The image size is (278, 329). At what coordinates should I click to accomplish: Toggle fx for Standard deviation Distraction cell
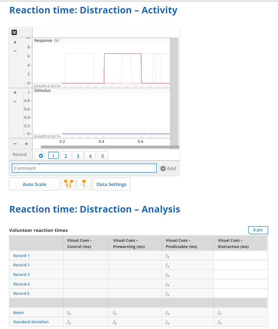220,322
